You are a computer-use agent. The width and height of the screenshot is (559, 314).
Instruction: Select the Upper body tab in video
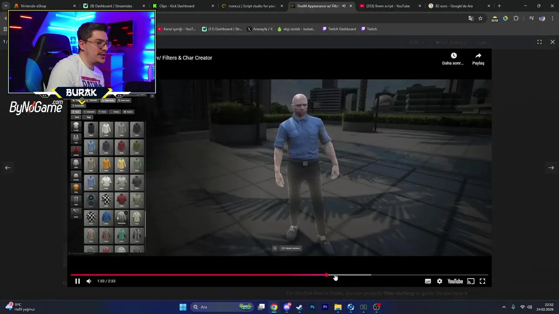(107, 100)
